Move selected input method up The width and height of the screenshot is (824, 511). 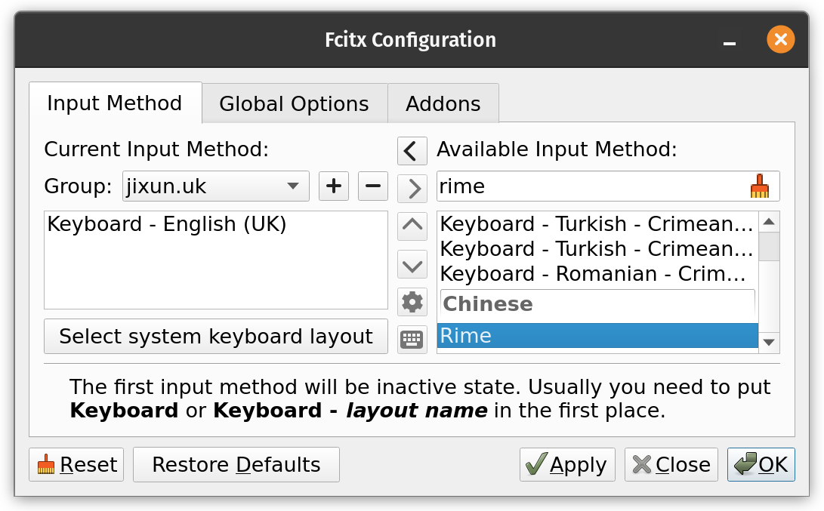(412, 226)
